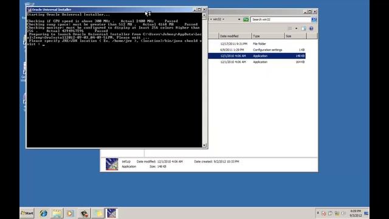Open Explorer help question mark icon

pyautogui.click(x=311, y=29)
